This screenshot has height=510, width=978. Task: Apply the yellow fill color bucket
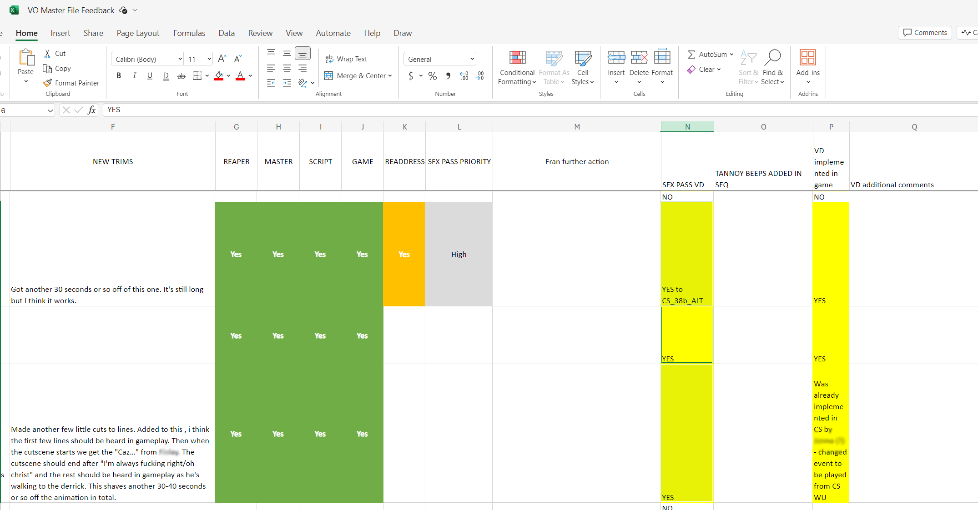coord(219,76)
